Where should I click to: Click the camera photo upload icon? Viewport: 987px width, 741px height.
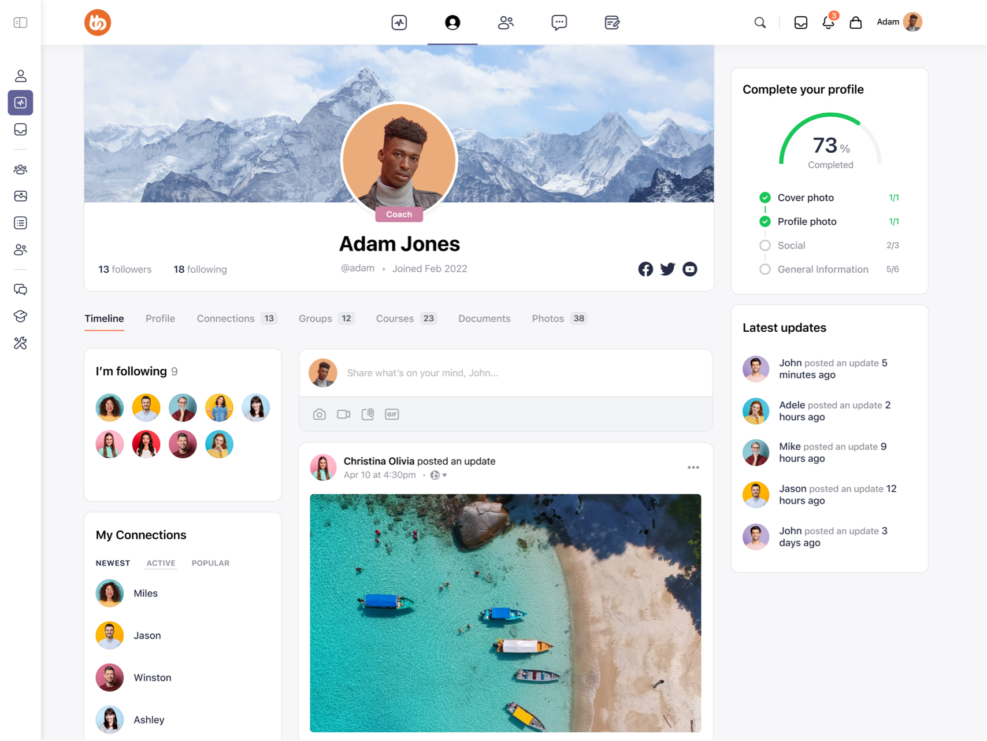point(319,414)
